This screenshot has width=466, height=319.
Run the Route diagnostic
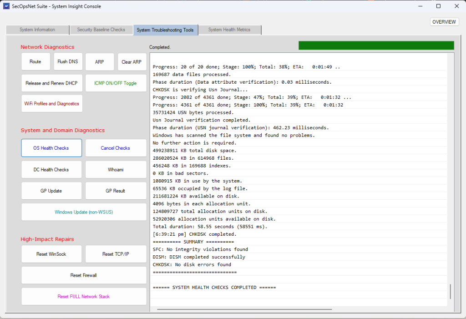point(35,62)
